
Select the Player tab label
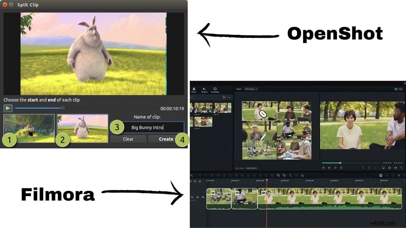pyautogui.click(x=239, y=89)
